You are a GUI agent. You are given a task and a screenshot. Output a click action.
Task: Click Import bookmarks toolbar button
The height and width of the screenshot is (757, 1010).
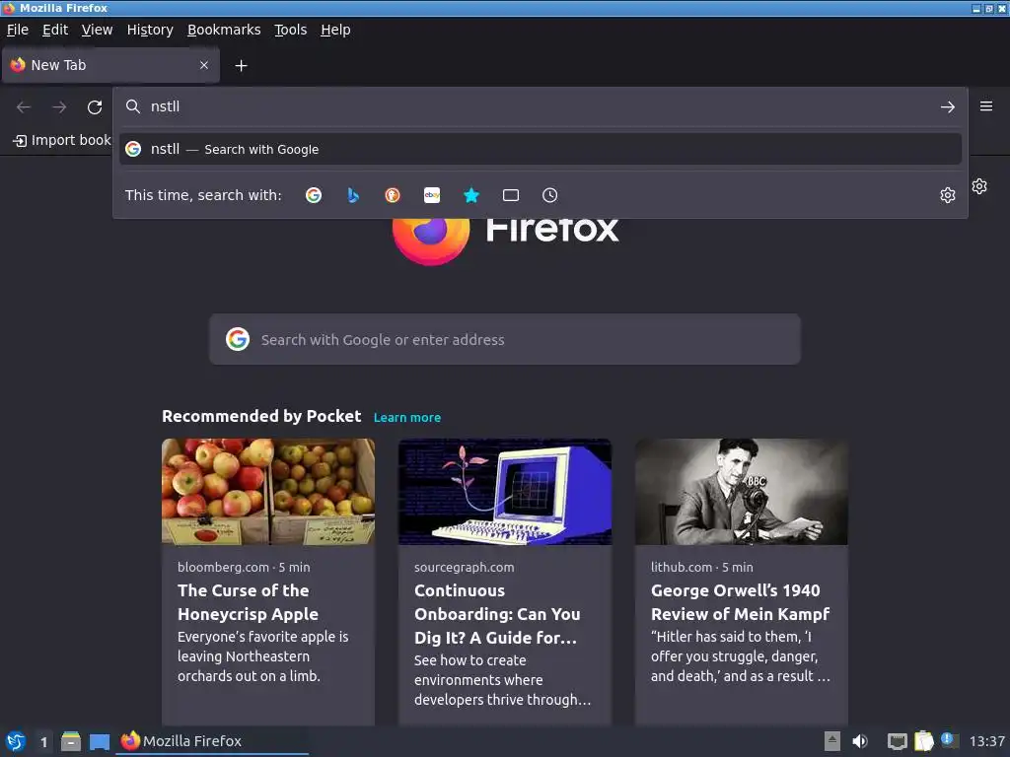point(62,140)
